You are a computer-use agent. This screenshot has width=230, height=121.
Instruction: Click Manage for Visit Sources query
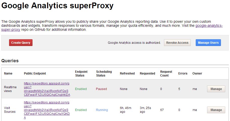[x=216, y=110]
